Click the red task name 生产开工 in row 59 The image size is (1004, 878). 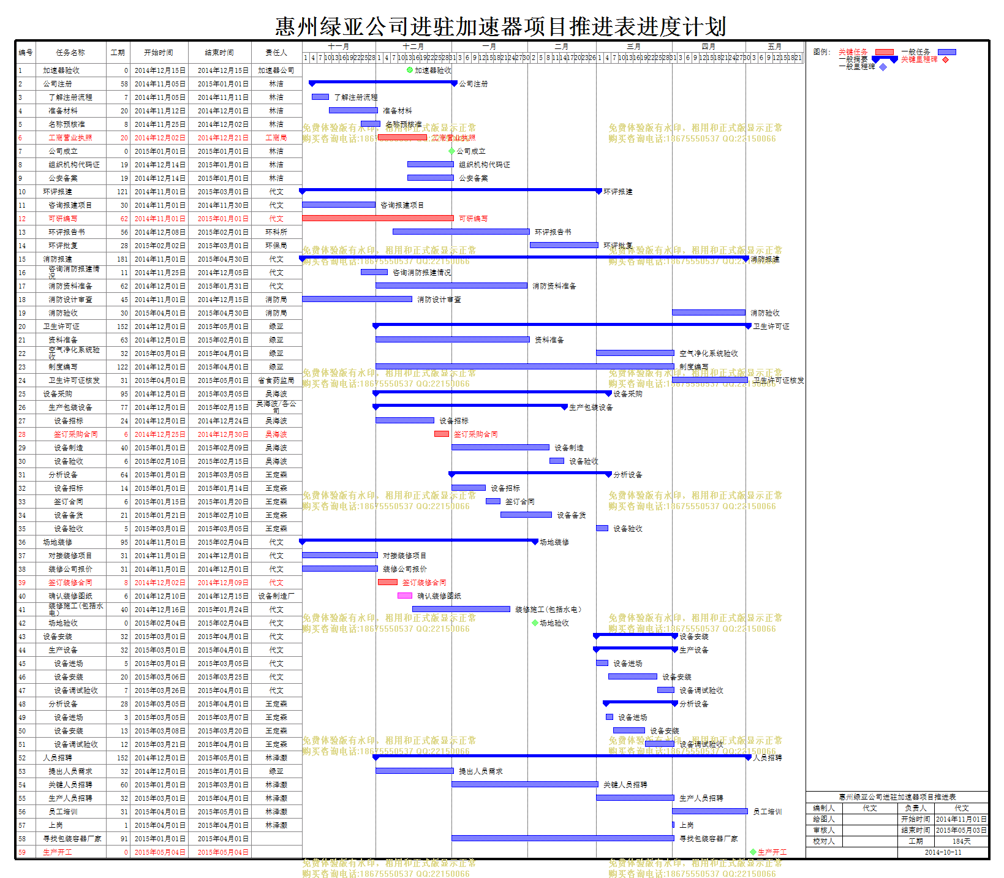click(58, 852)
